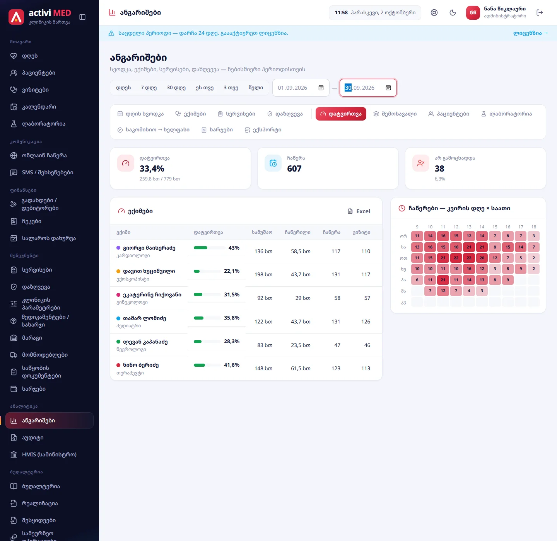Export doctors table via Excel button
The image size is (557, 541).
(x=359, y=211)
